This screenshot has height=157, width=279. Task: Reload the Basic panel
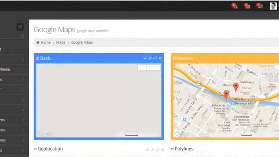(x=155, y=58)
